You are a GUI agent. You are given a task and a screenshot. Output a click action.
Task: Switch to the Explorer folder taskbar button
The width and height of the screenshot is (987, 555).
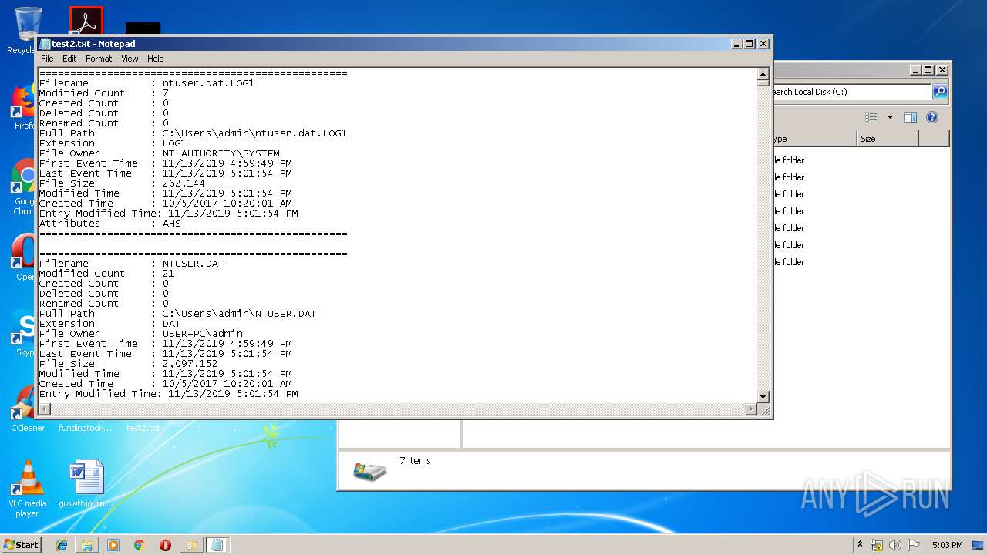tap(190, 545)
